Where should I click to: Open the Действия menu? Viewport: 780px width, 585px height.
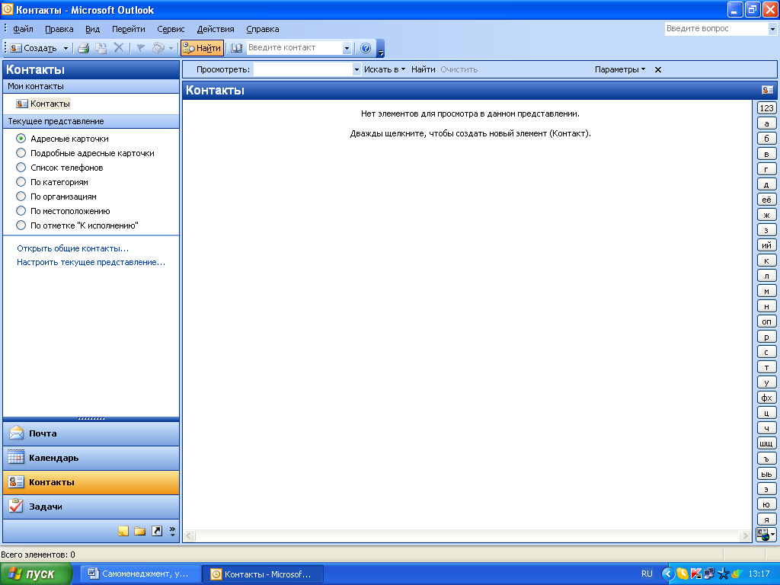point(216,29)
